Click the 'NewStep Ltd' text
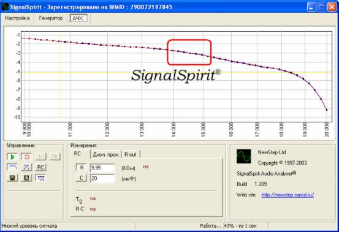 (x=272, y=152)
